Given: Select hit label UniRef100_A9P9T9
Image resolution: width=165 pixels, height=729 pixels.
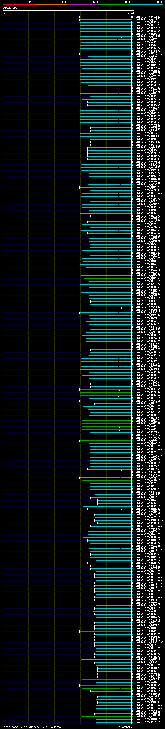Looking at the screenshot, I should click(148, 34).
